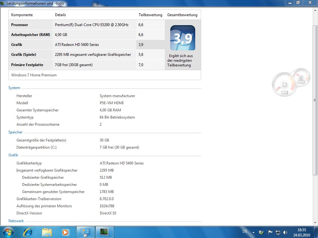Select the performance information taskbar button
Image resolution: width=318 pixels, height=238 pixels.
[x=104, y=232]
